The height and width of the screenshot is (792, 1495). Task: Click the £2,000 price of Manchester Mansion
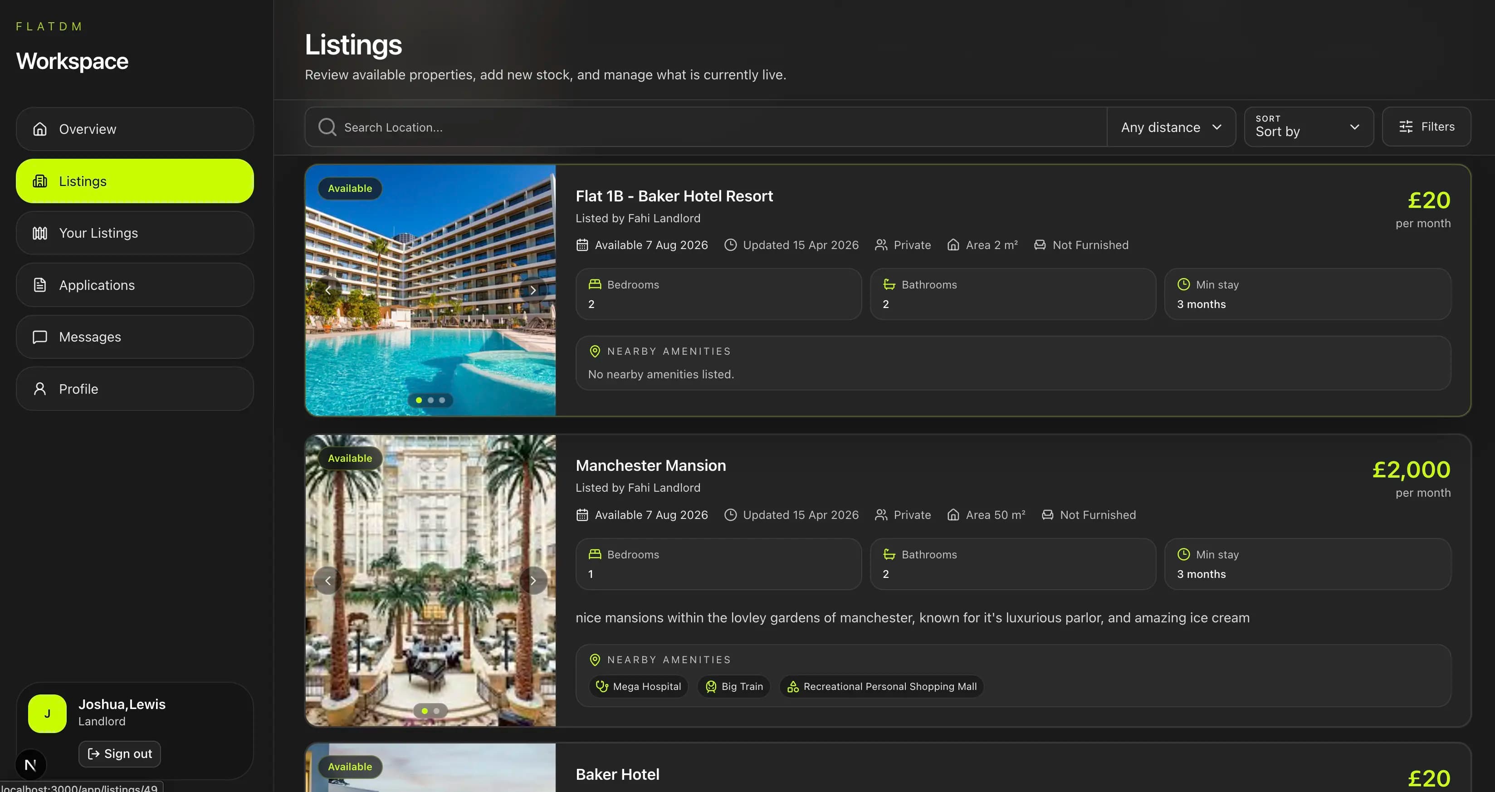tap(1411, 469)
